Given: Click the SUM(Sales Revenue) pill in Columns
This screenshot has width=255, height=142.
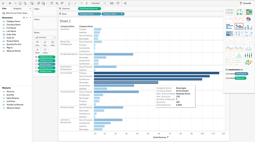Looking at the screenshot, I should [89, 8].
